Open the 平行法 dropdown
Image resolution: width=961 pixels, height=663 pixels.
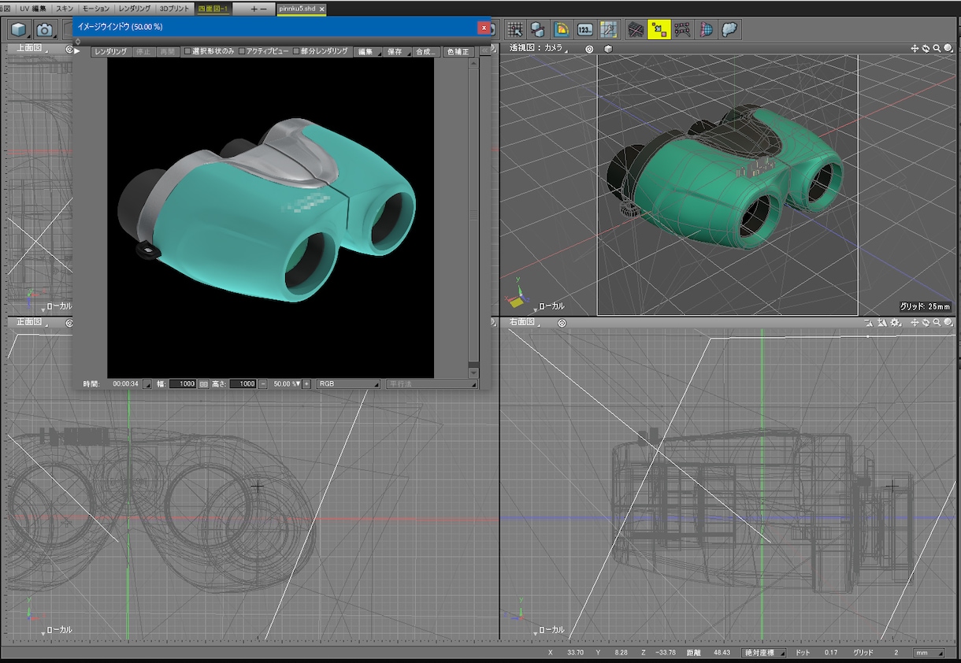tap(432, 383)
